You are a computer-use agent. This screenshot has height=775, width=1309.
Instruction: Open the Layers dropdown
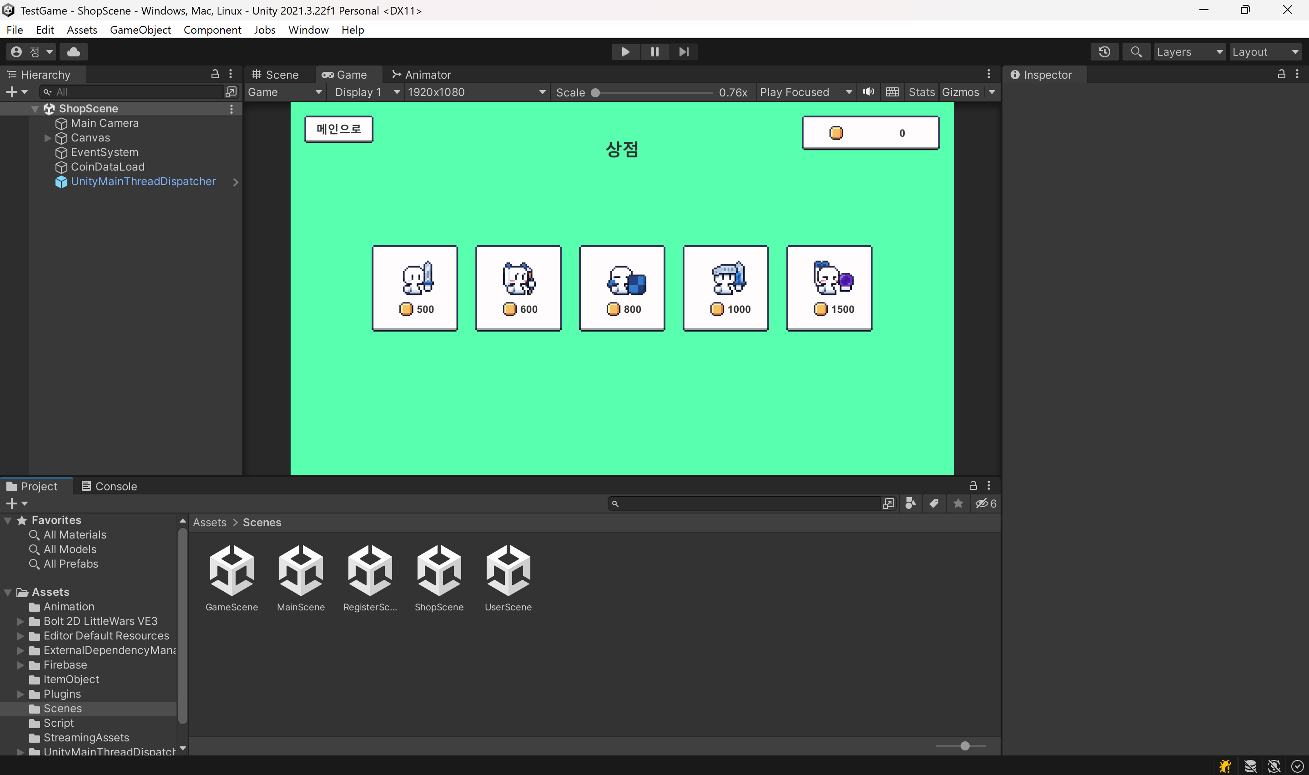click(1189, 52)
